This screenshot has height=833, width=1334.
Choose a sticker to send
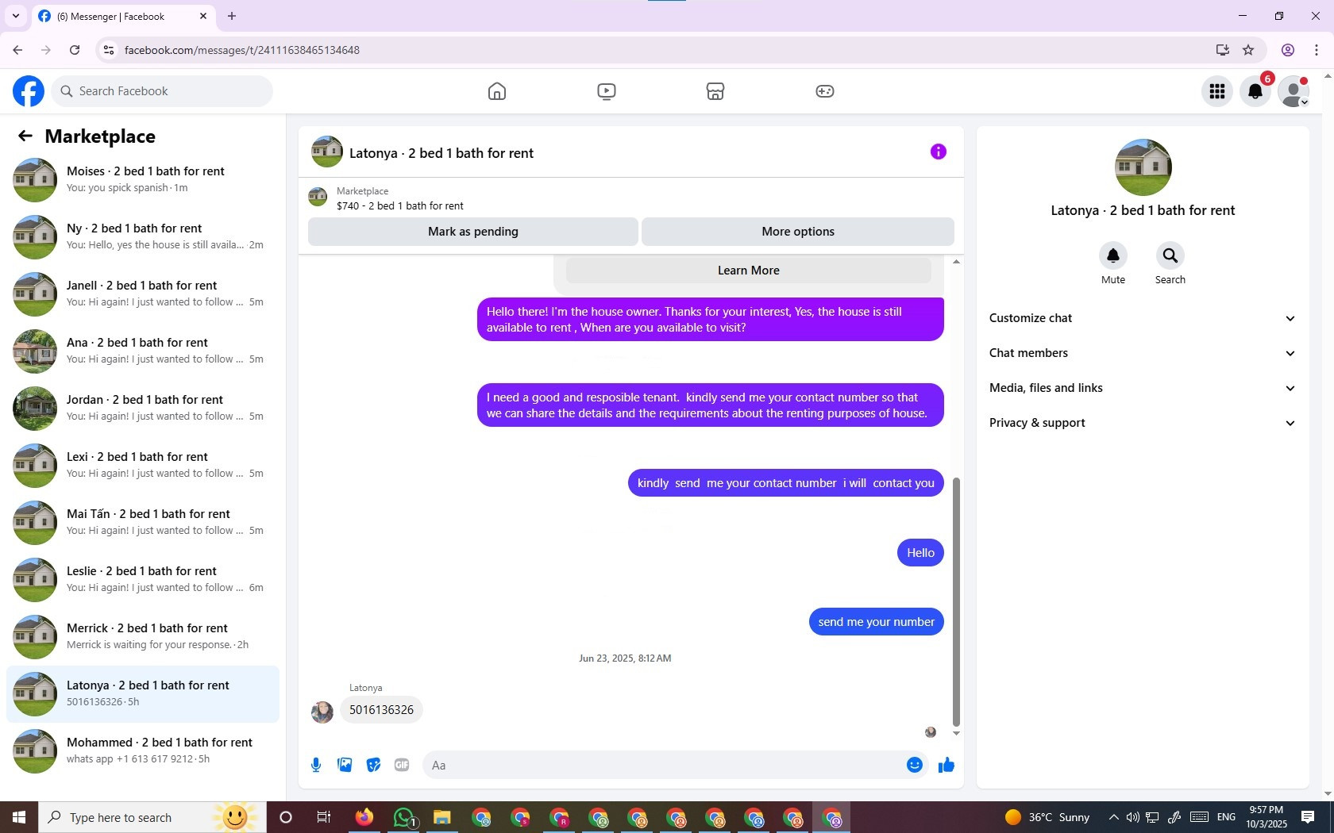click(373, 765)
